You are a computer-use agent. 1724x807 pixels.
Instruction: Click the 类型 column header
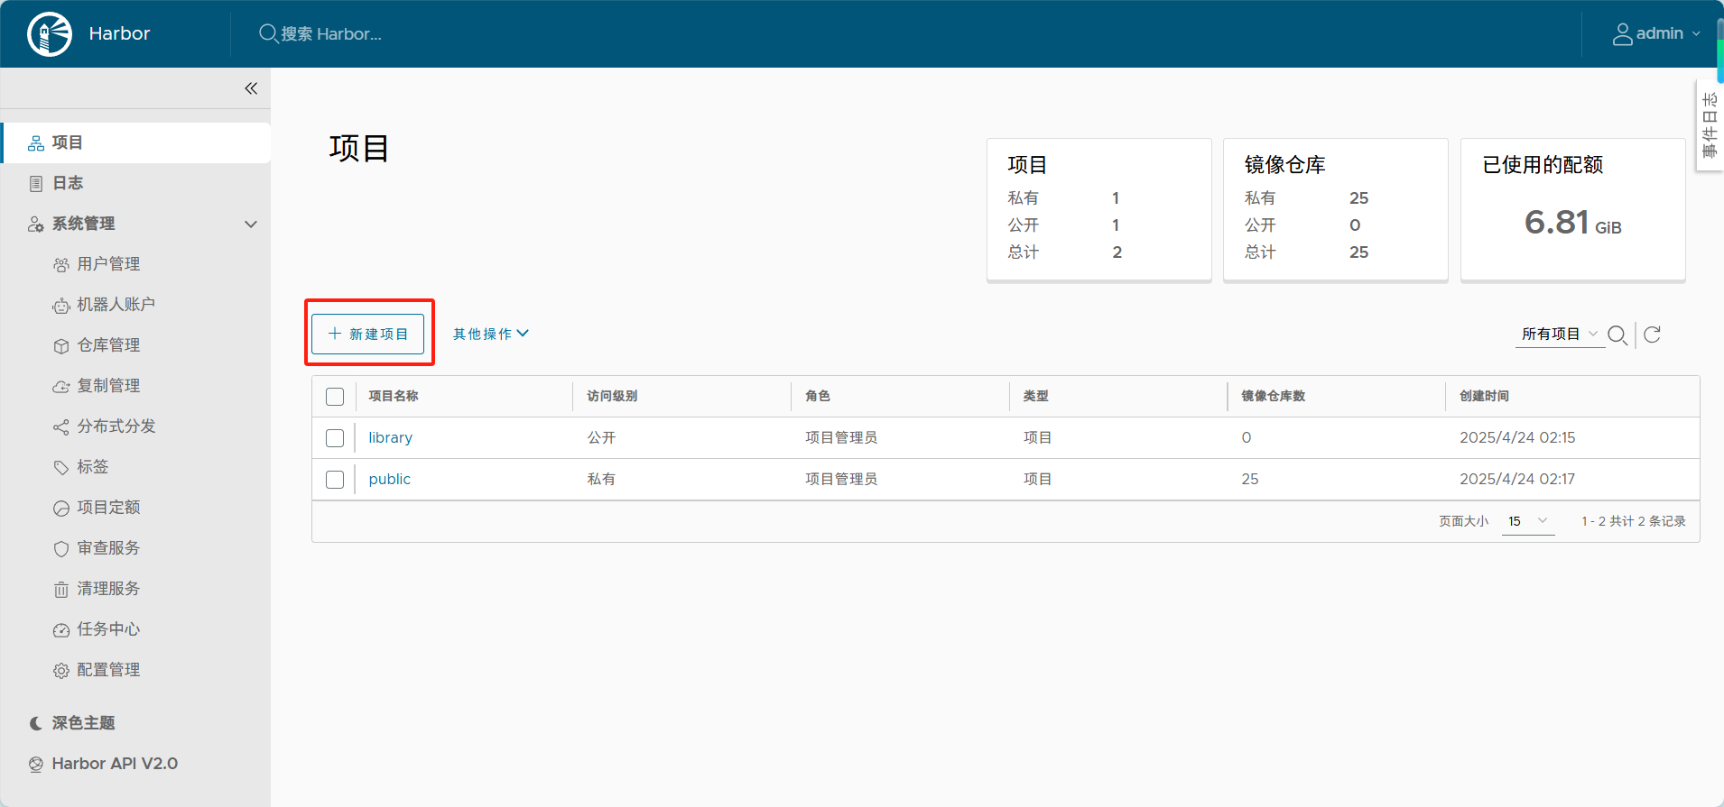click(x=1036, y=396)
